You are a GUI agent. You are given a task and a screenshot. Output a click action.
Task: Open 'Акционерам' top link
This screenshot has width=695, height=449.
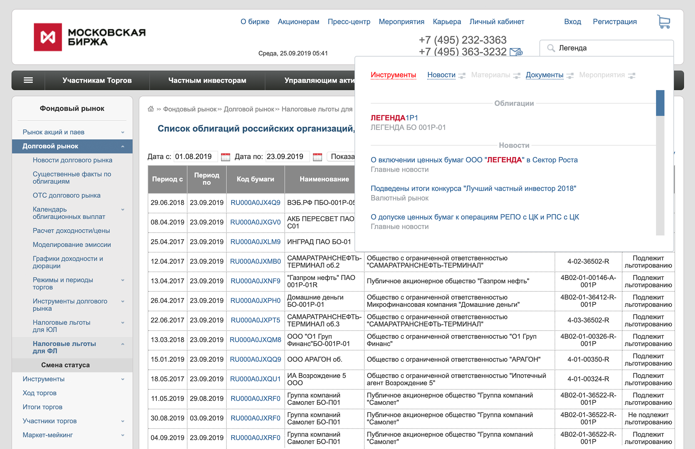pos(298,22)
